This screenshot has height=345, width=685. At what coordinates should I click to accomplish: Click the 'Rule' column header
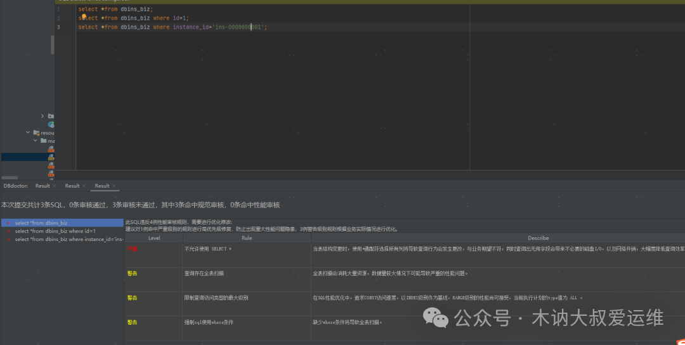[x=247, y=238]
